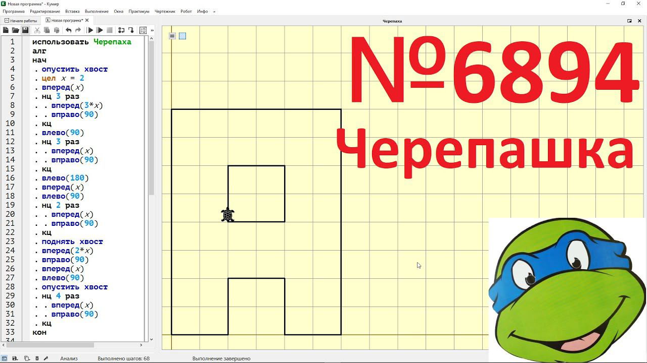Switch to the Начало работы tab
647x363 pixels.
click(21, 21)
